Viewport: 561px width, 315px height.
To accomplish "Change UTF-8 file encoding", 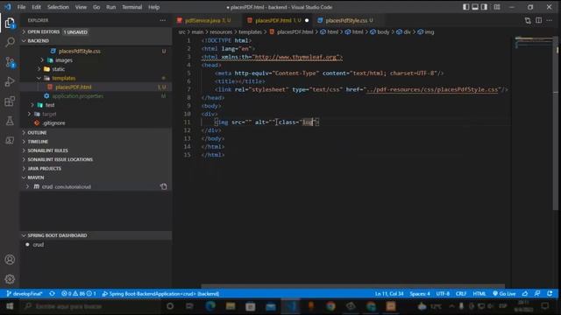I will point(443,294).
